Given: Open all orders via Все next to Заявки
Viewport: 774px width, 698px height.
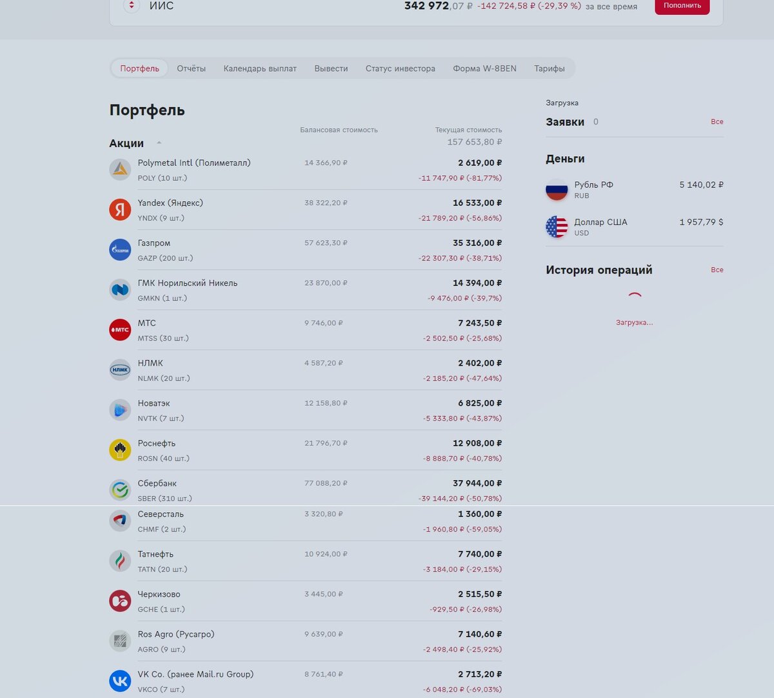Looking at the screenshot, I should click(717, 121).
